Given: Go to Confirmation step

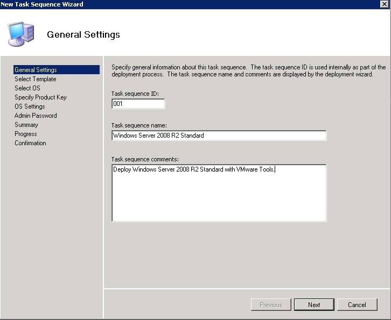Looking at the screenshot, I should (x=30, y=143).
